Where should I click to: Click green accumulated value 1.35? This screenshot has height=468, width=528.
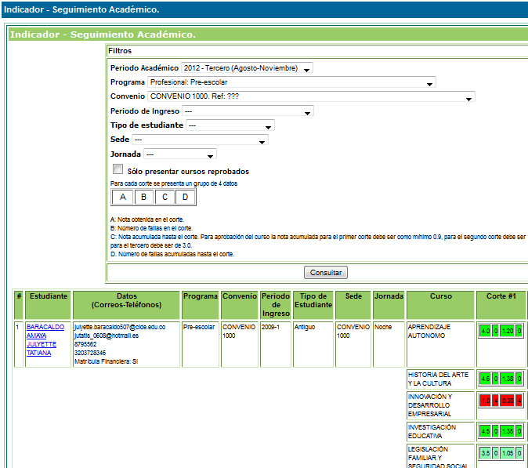508,431
